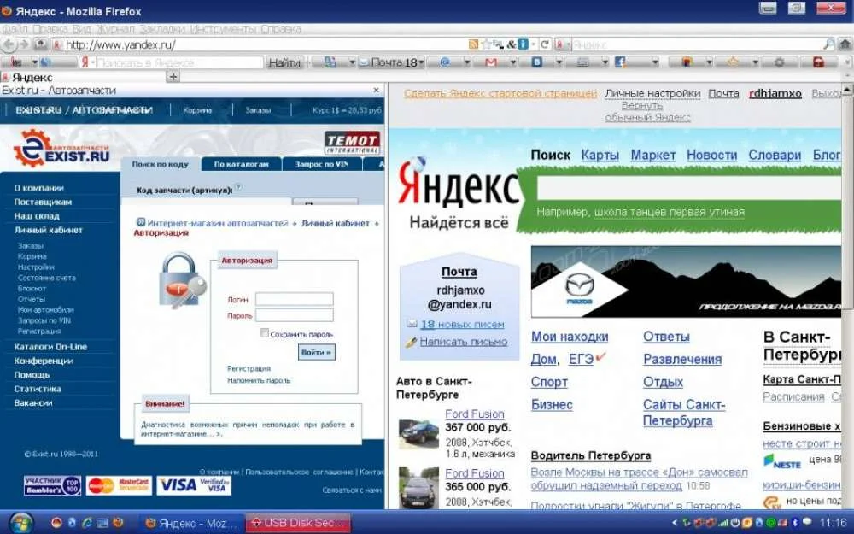Screen dimensions: 854x534
Task: Go back with the Back arrow
Action: pos(9,44)
